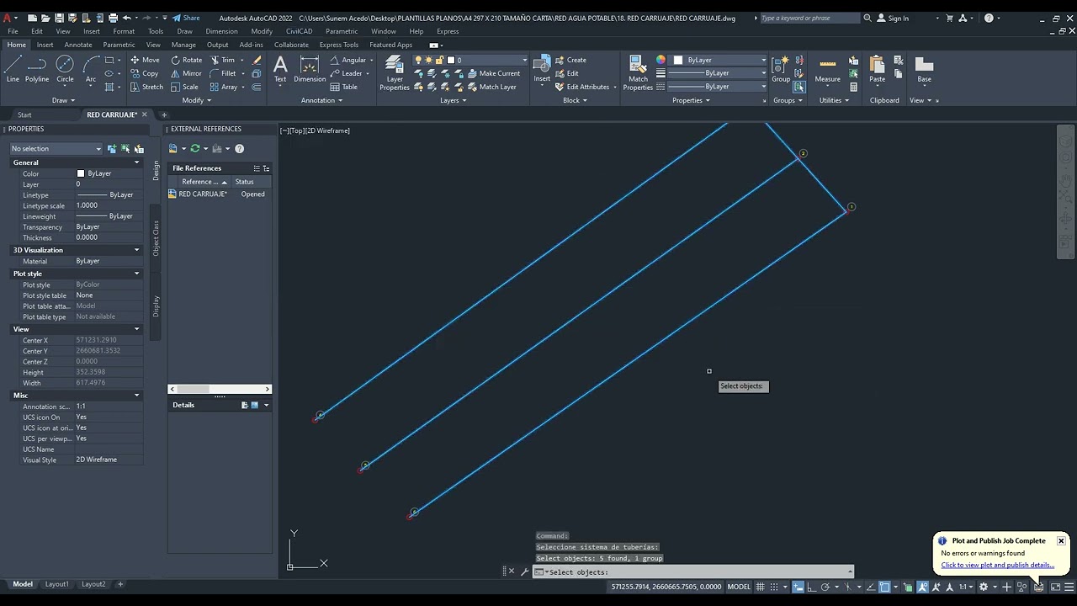Start the Dimension tool

tap(310, 69)
